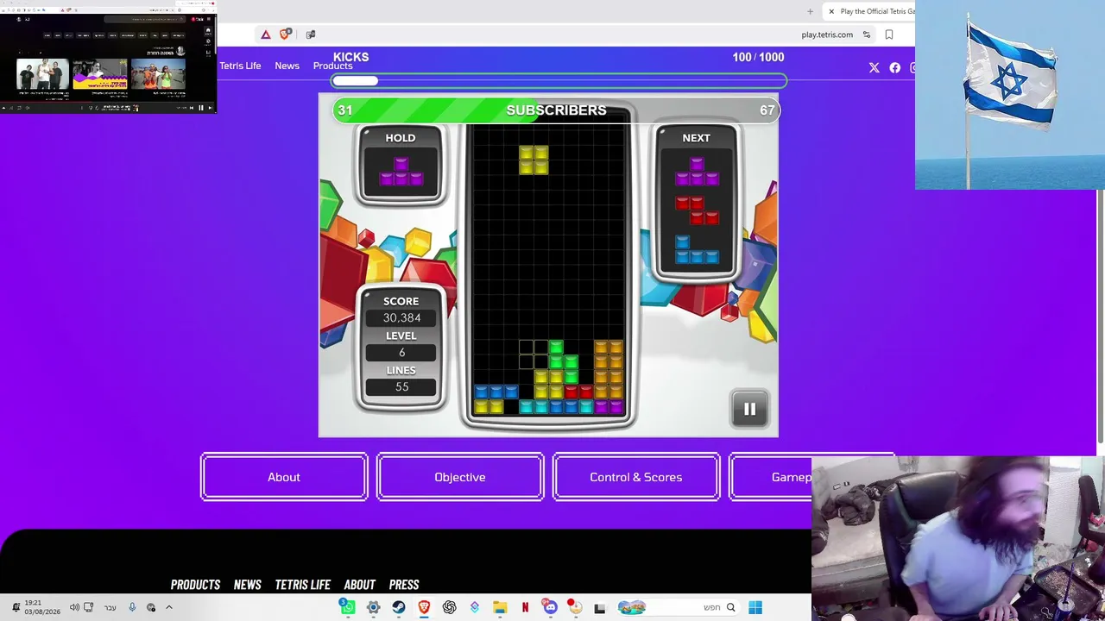Click the HOLD piece box
The height and width of the screenshot is (621, 1105).
pyautogui.click(x=401, y=165)
